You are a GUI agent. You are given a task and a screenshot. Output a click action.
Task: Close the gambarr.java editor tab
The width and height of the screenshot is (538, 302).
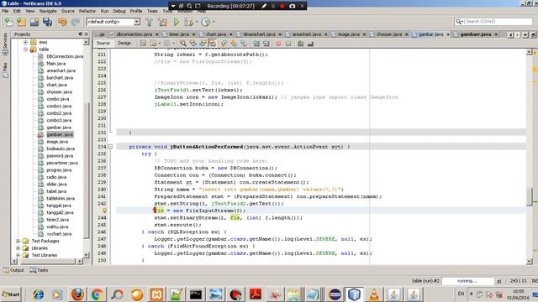coord(496,34)
